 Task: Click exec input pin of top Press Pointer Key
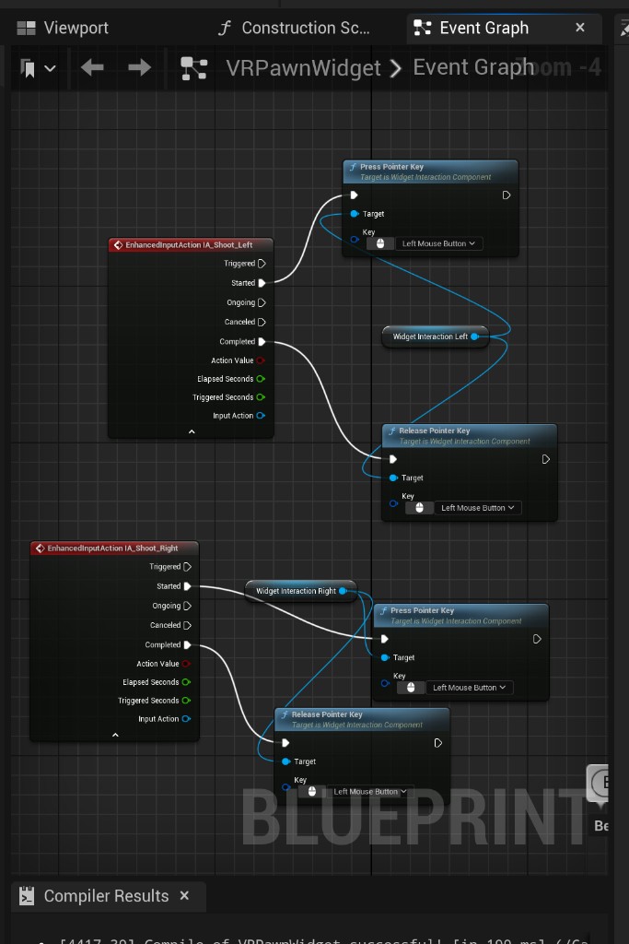pos(354,195)
